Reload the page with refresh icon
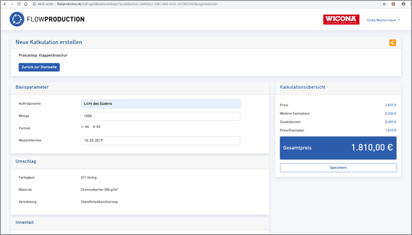 [18, 4]
